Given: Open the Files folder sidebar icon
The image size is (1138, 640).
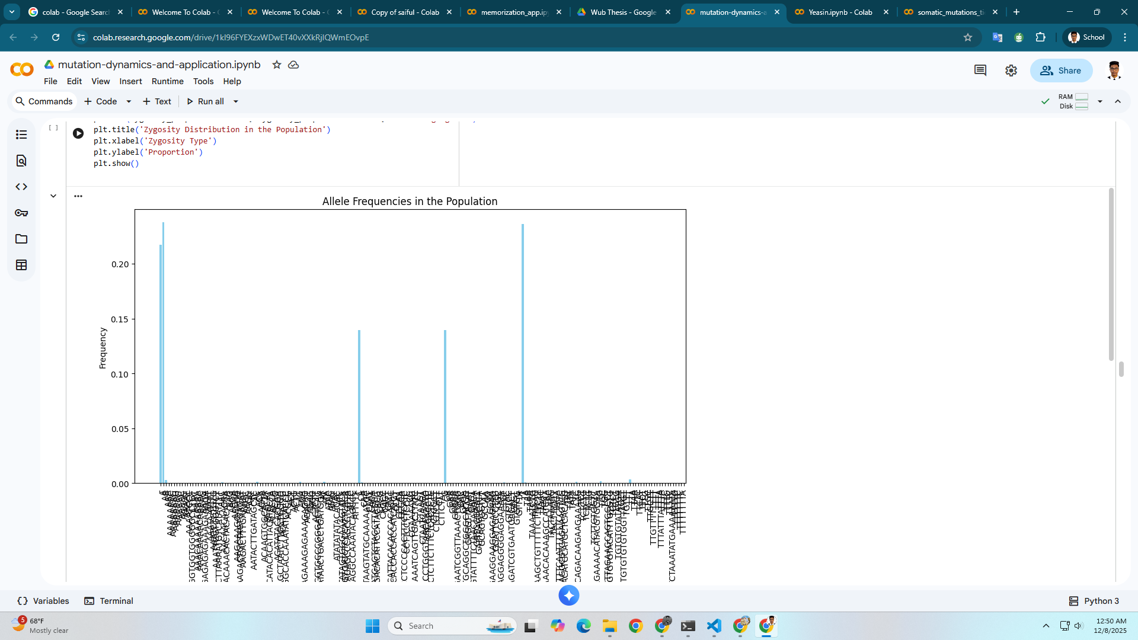Looking at the screenshot, I should click(21, 239).
